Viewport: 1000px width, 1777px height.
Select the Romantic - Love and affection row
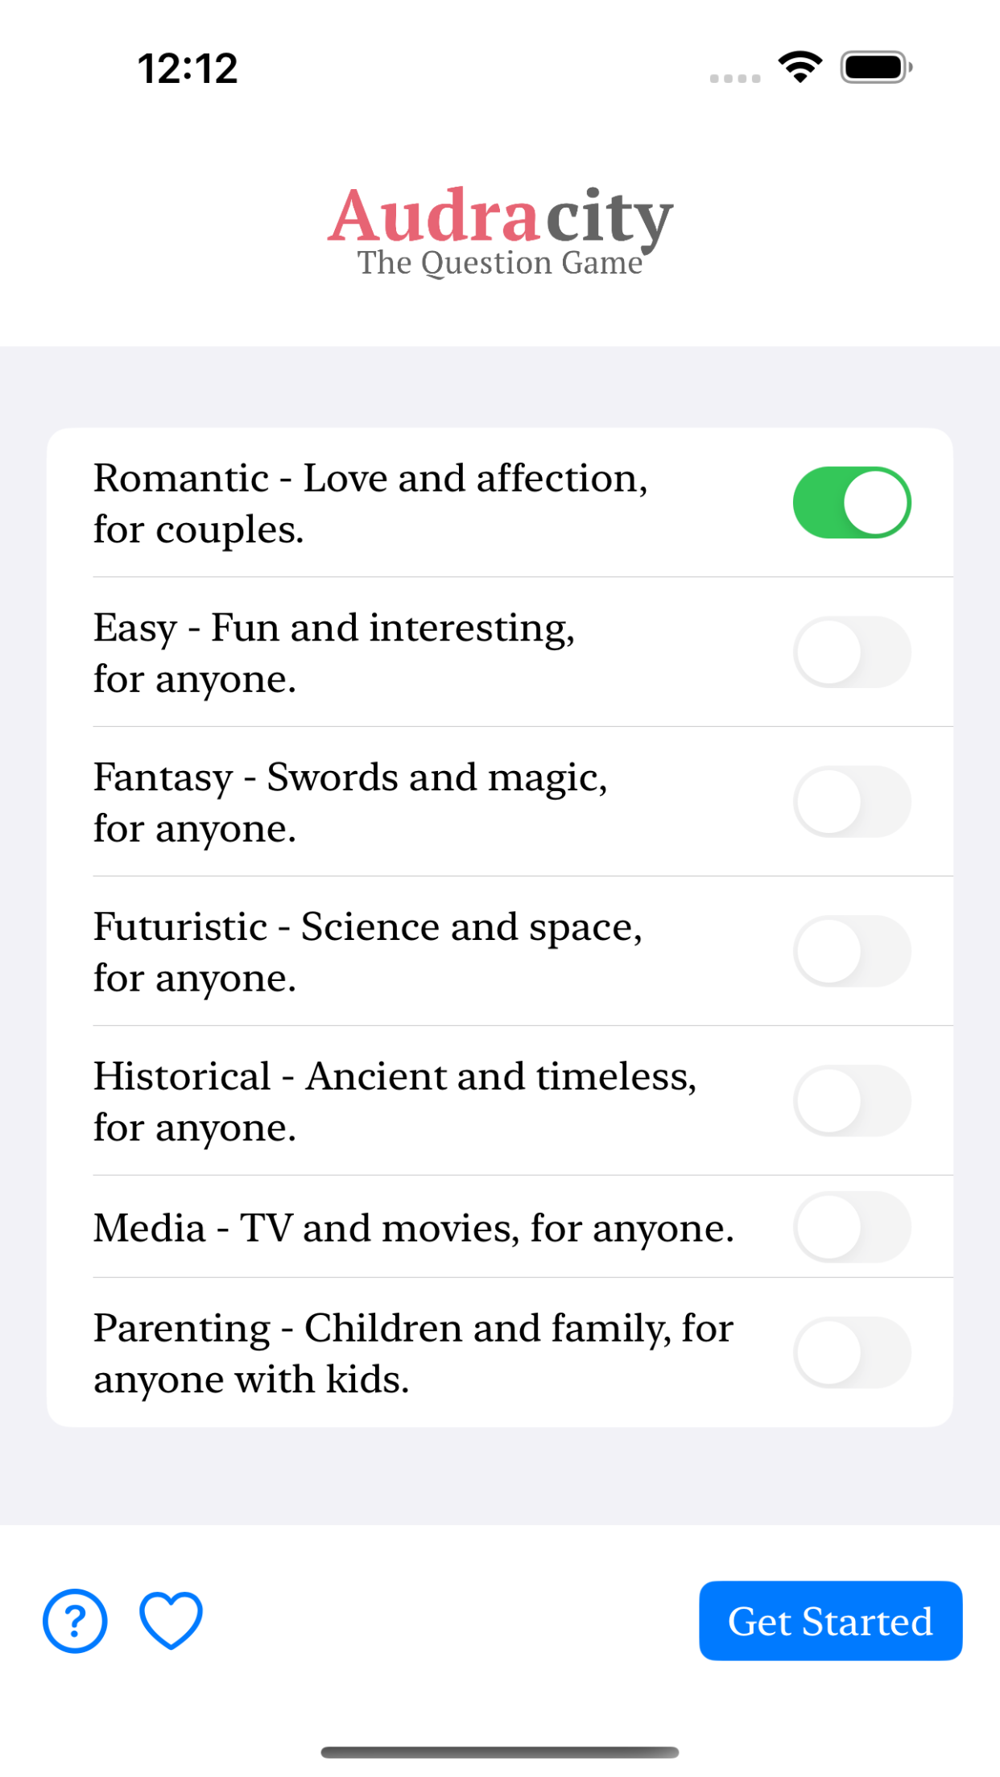(500, 503)
